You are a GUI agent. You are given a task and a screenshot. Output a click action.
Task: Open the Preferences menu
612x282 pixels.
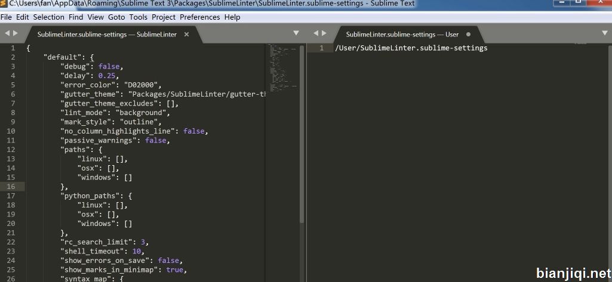[200, 17]
